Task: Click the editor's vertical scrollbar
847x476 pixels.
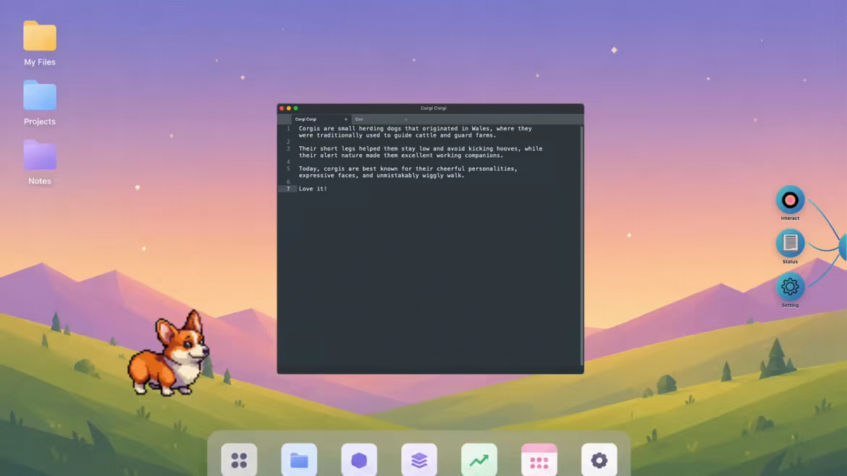Action: click(581, 245)
